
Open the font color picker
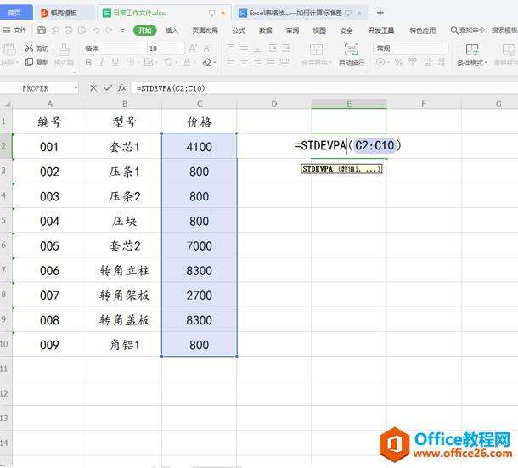point(187,62)
